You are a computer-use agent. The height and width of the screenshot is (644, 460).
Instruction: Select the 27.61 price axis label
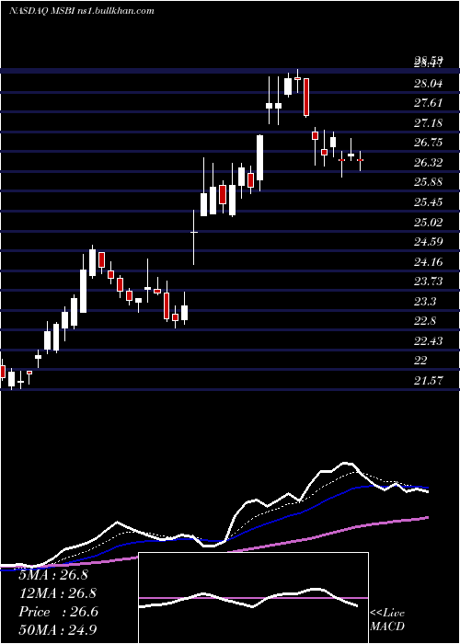click(x=428, y=103)
